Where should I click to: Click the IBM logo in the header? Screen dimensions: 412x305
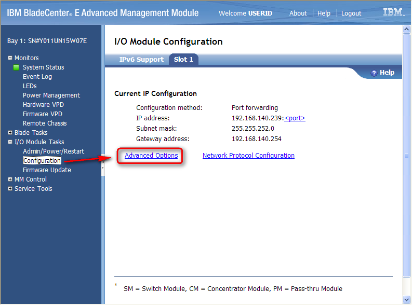click(394, 12)
